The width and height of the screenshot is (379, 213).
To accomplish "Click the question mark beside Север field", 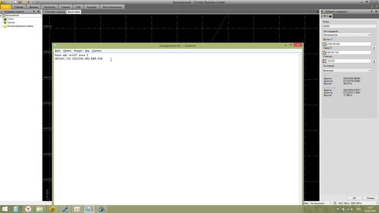I will coord(374,48).
